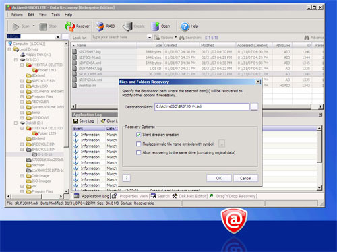Image resolution: width=337 pixels, height=252 pixels.
Task: Open the Help menu
Action: point(69,15)
